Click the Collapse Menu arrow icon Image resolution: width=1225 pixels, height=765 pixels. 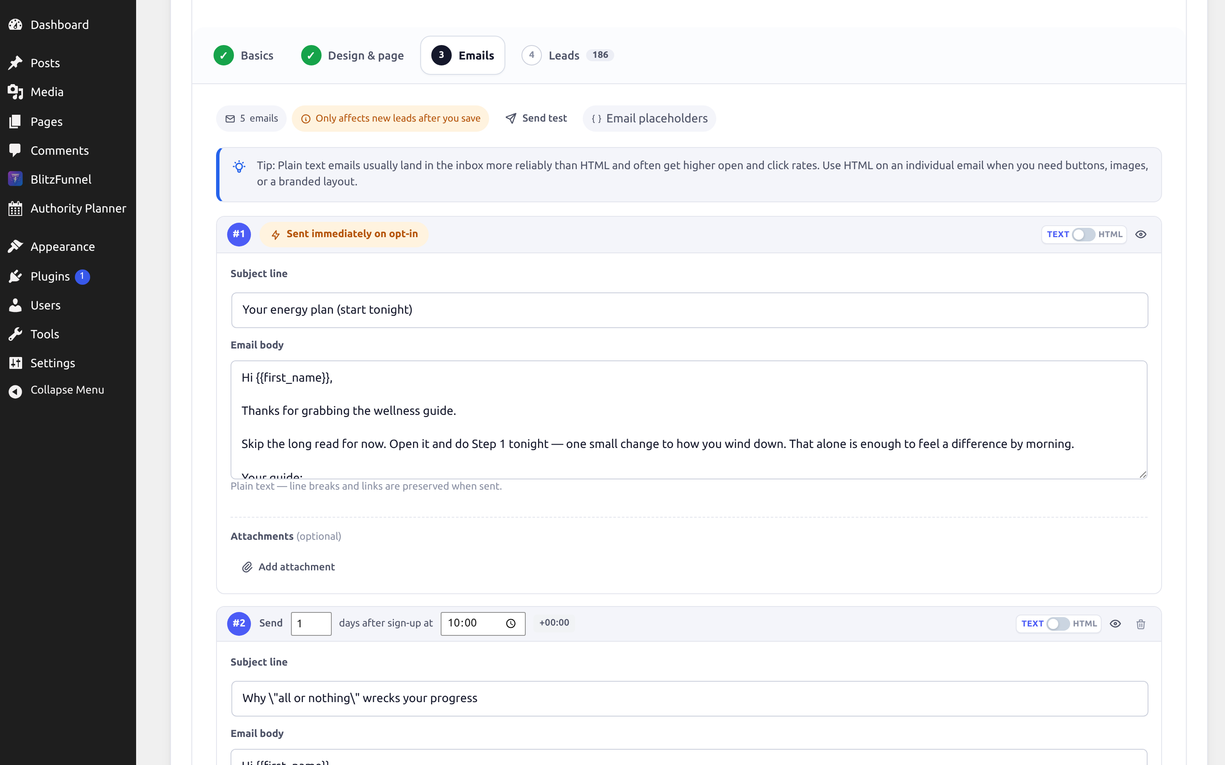15,391
